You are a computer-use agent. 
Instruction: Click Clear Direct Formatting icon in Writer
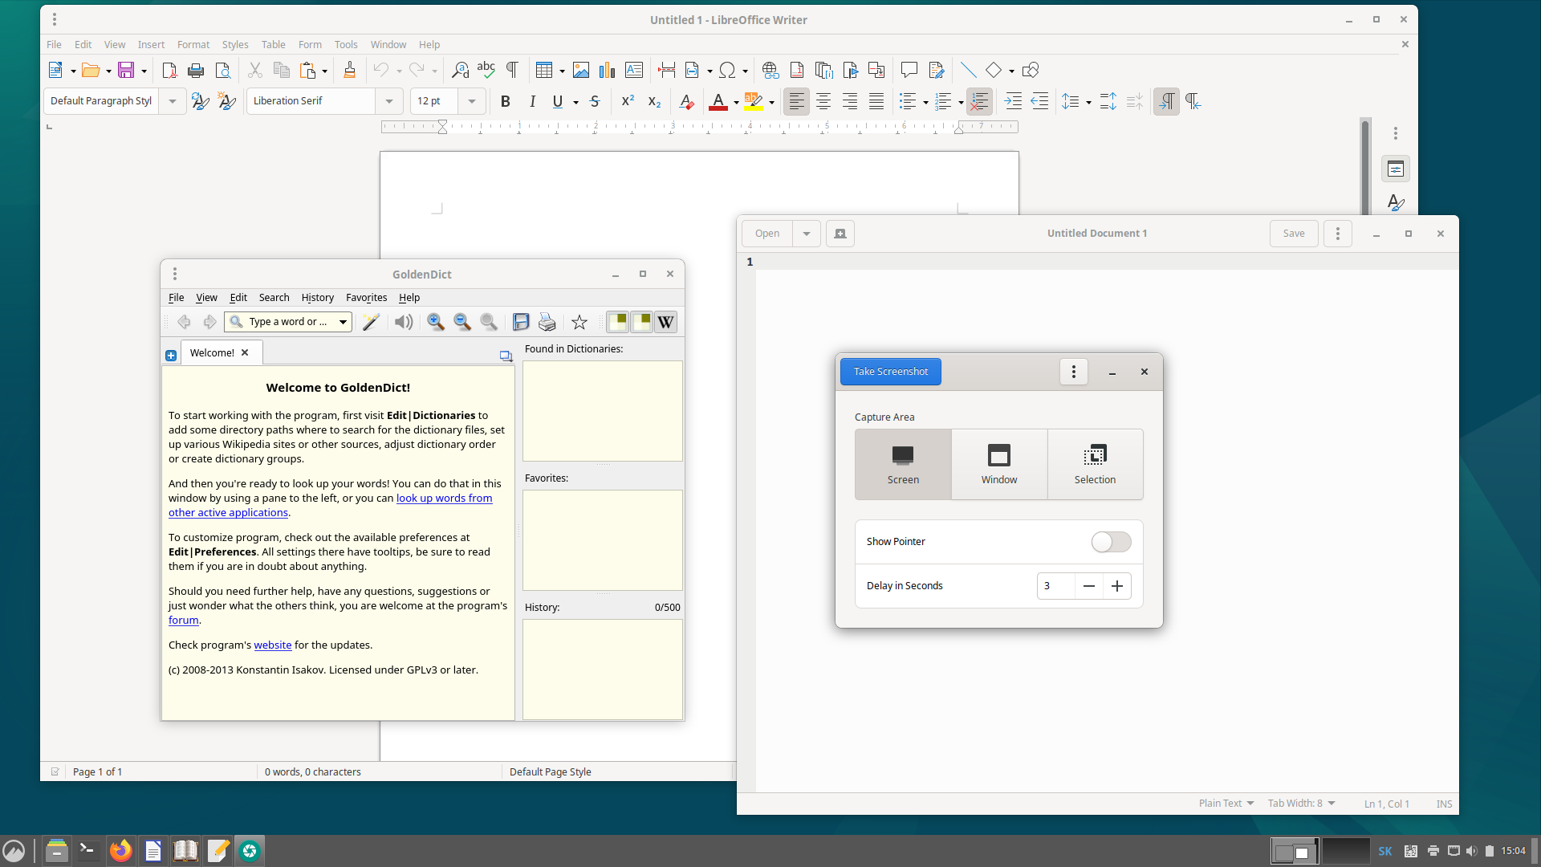pos(686,101)
